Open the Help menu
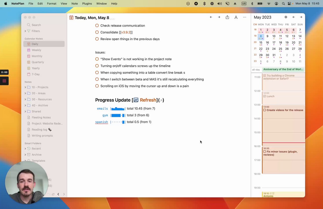Screen dimensions: 323x209 (x=114, y=4)
